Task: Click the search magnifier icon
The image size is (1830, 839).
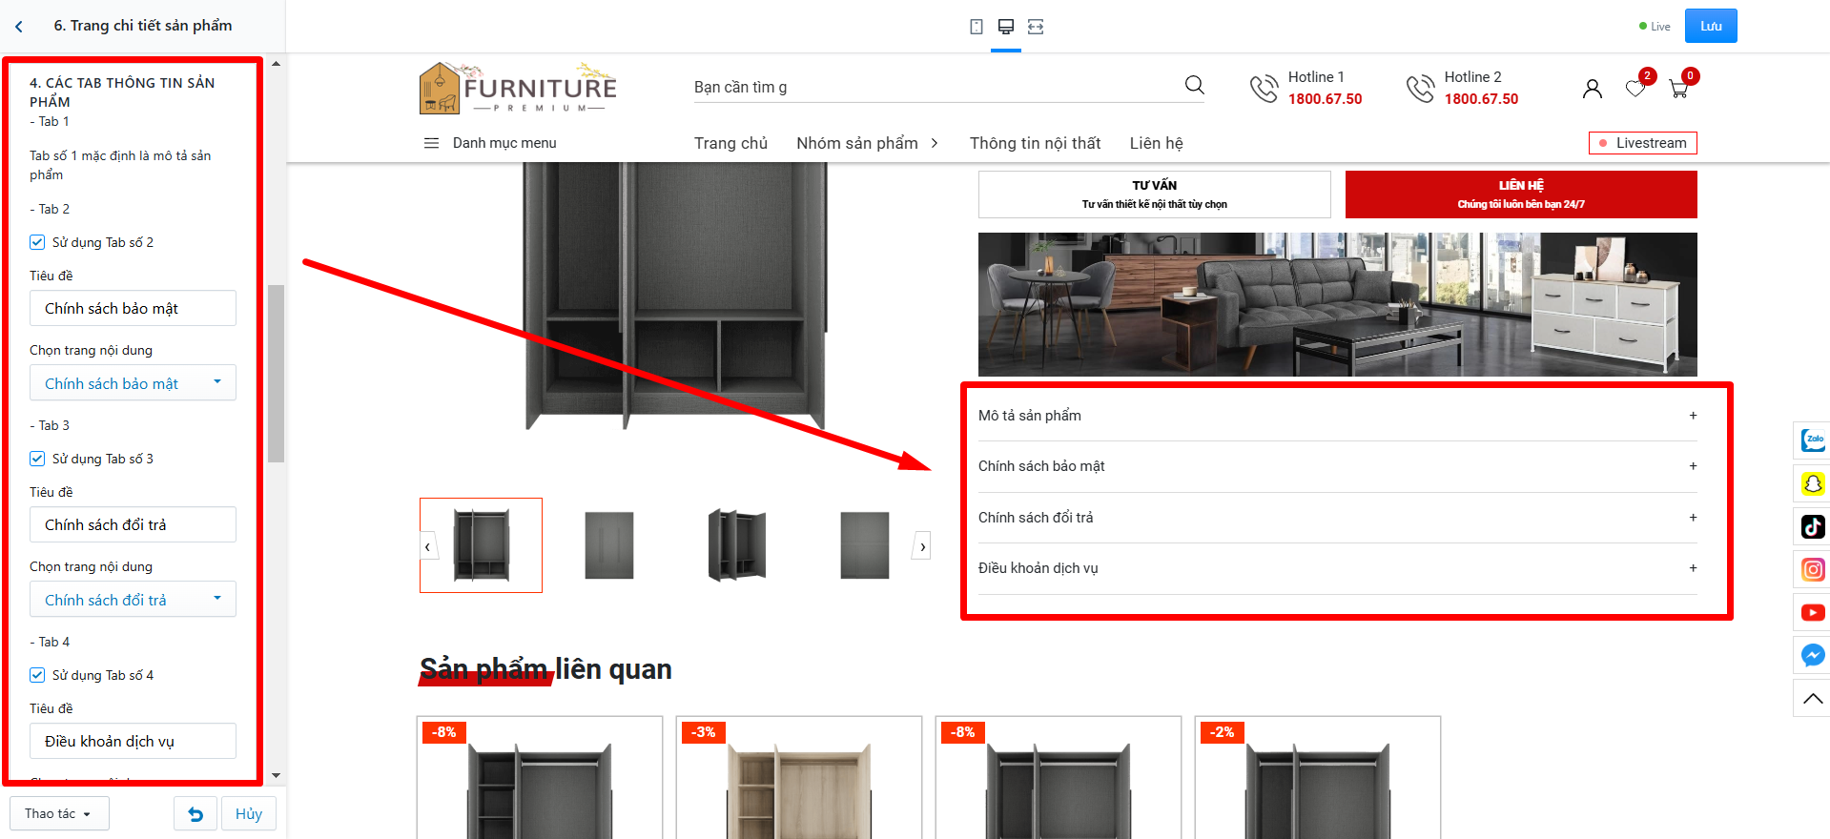Action: point(1194,85)
